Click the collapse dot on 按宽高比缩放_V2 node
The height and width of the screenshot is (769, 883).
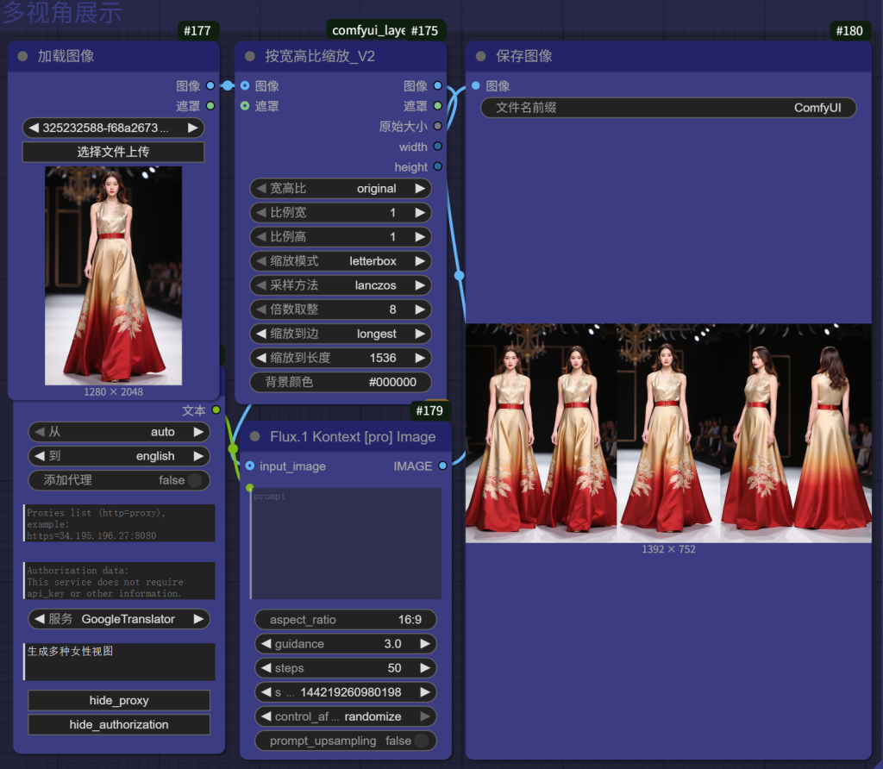click(x=250, y=56)
